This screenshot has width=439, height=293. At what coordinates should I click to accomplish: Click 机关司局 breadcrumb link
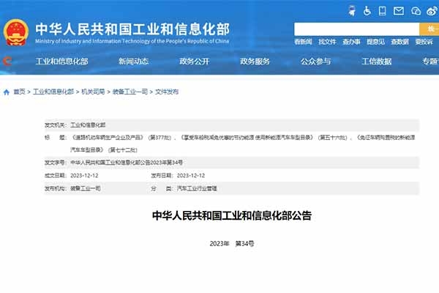(93, 92)
